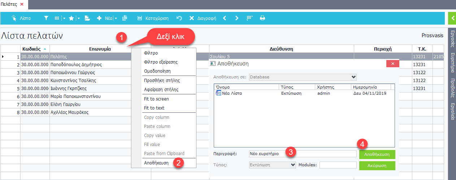Open the 'Αποθήκευση σε' Database combo box
Viewport: 456px width, 180px height.
(x=303, y=77)
